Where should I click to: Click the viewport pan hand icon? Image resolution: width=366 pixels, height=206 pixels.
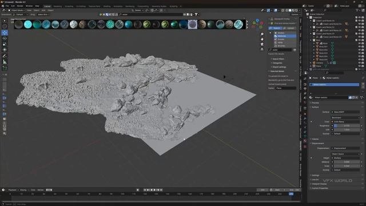point(262,39)
